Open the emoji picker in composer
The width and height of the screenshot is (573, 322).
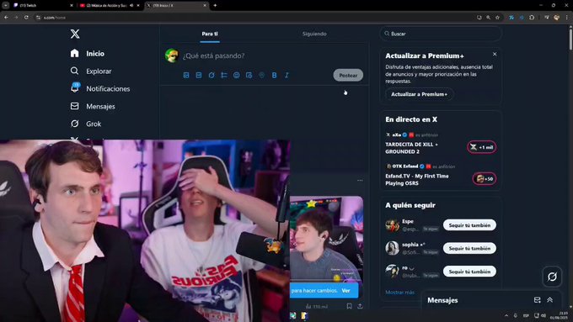click(237, 75)
